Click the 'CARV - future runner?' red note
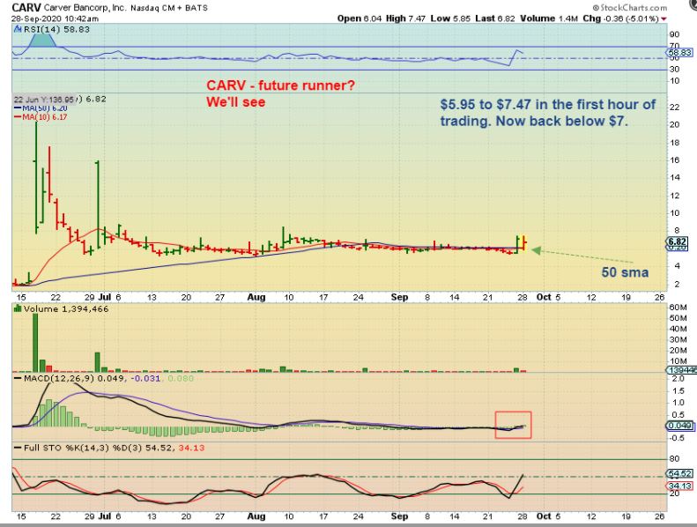 pos(280,85)
